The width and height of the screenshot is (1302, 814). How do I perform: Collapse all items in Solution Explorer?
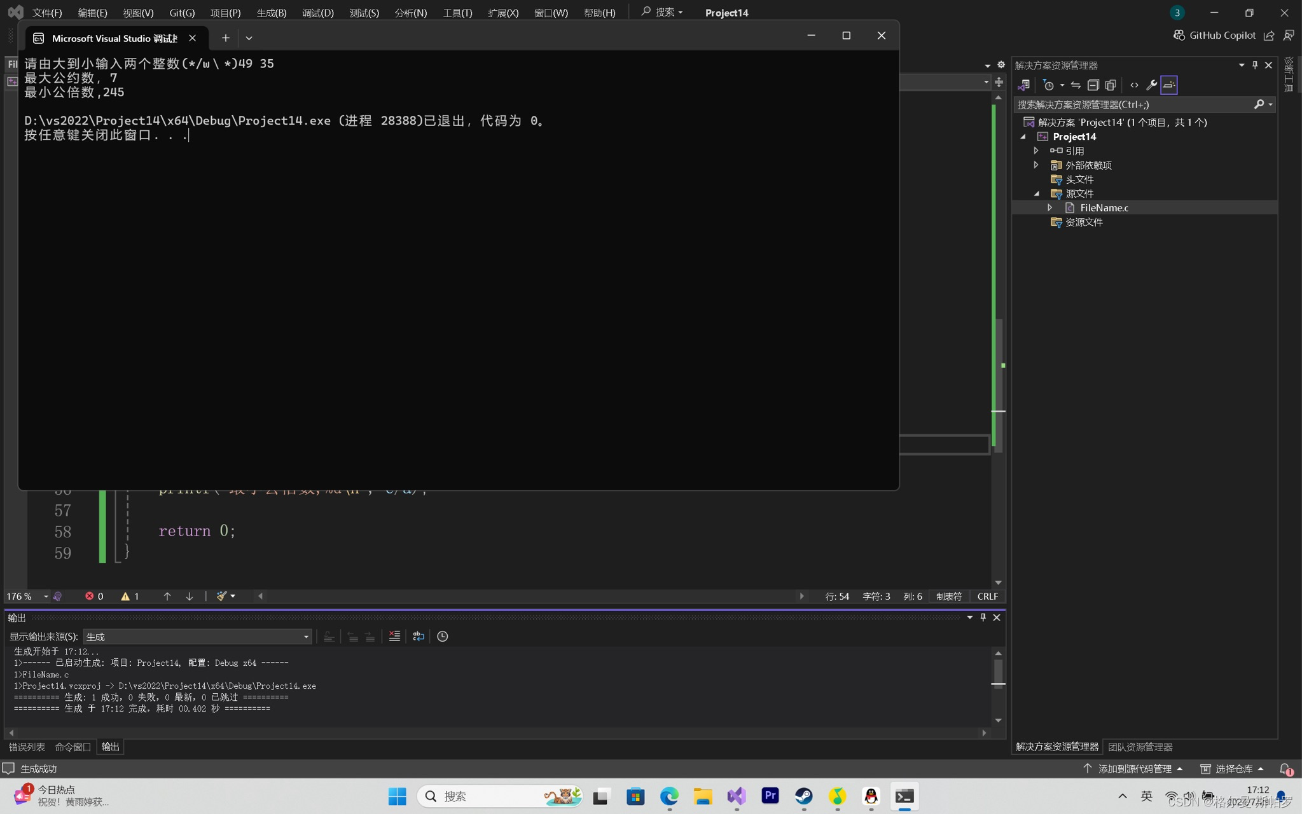coord(1093,85)
